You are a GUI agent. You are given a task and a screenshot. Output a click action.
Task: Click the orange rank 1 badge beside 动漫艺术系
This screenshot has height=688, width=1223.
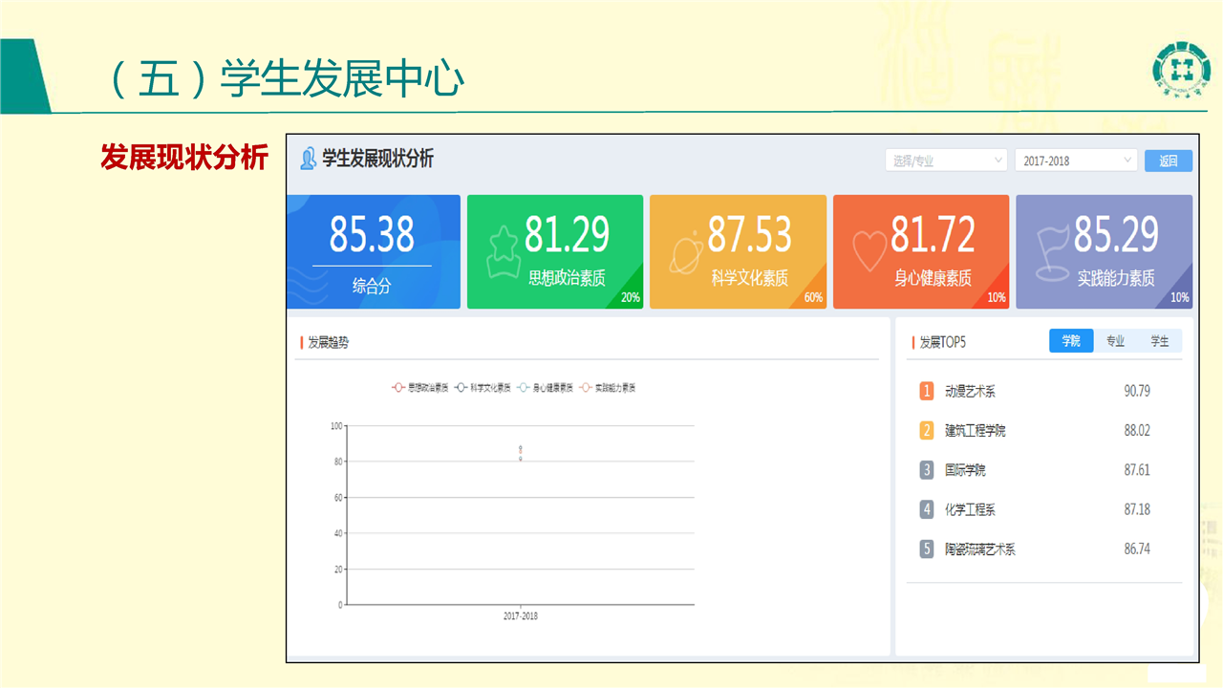point(926,391)
